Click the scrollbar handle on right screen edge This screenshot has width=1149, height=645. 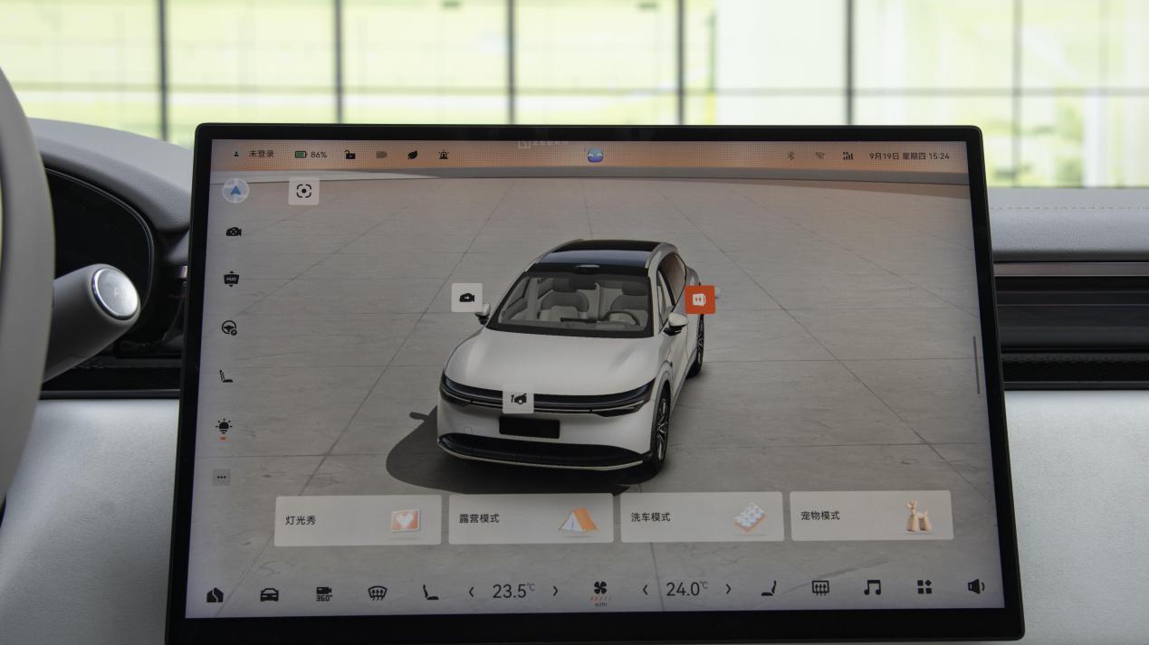tap(977, 365)
